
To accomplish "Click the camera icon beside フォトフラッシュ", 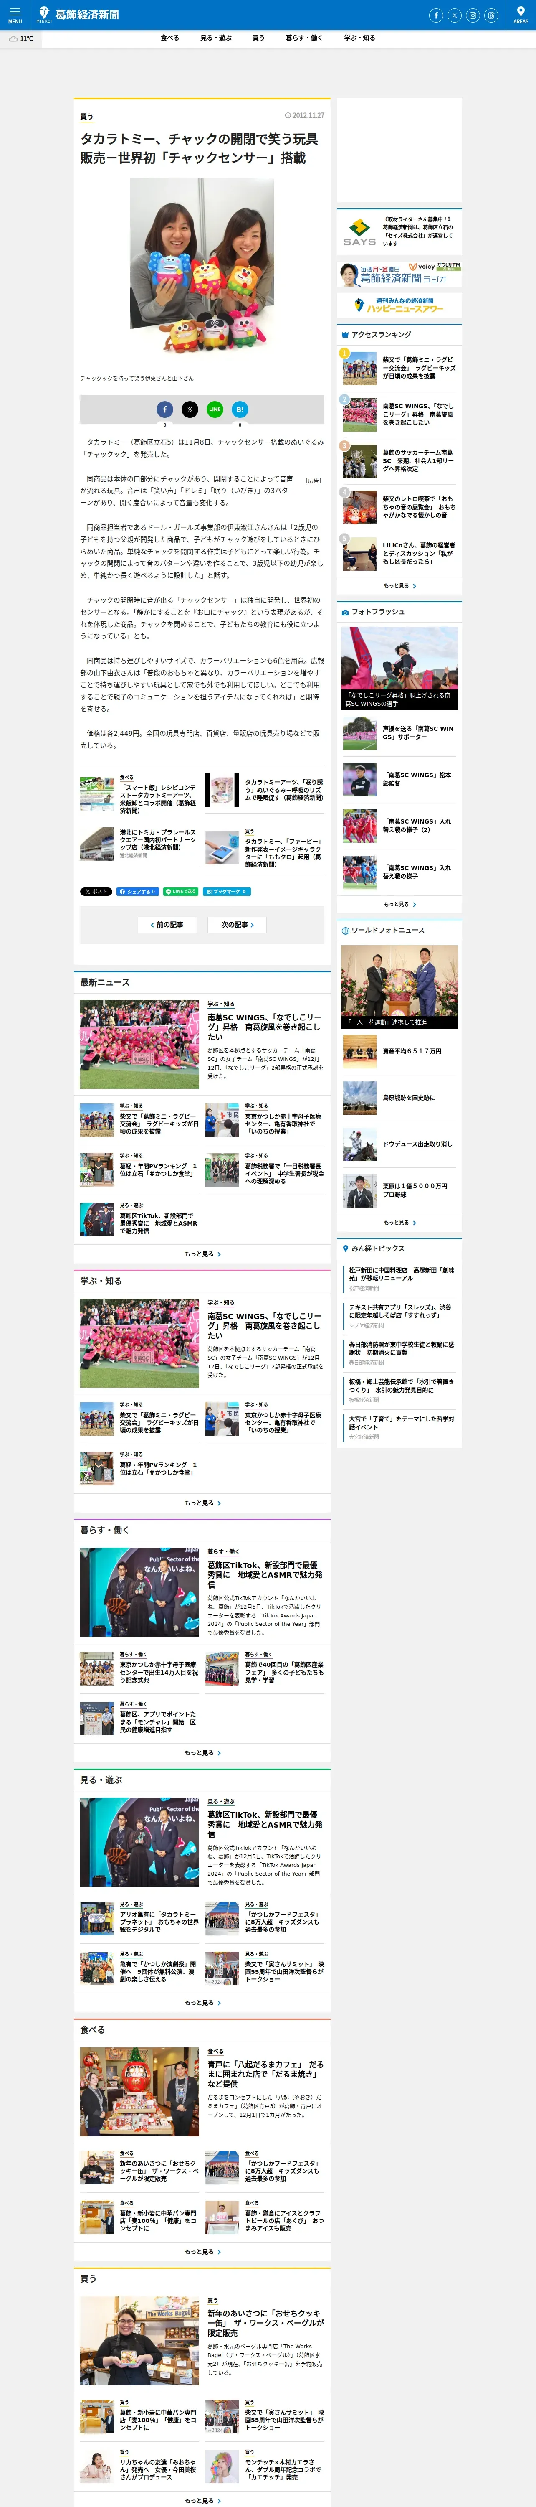I will [x=344, y=612].
